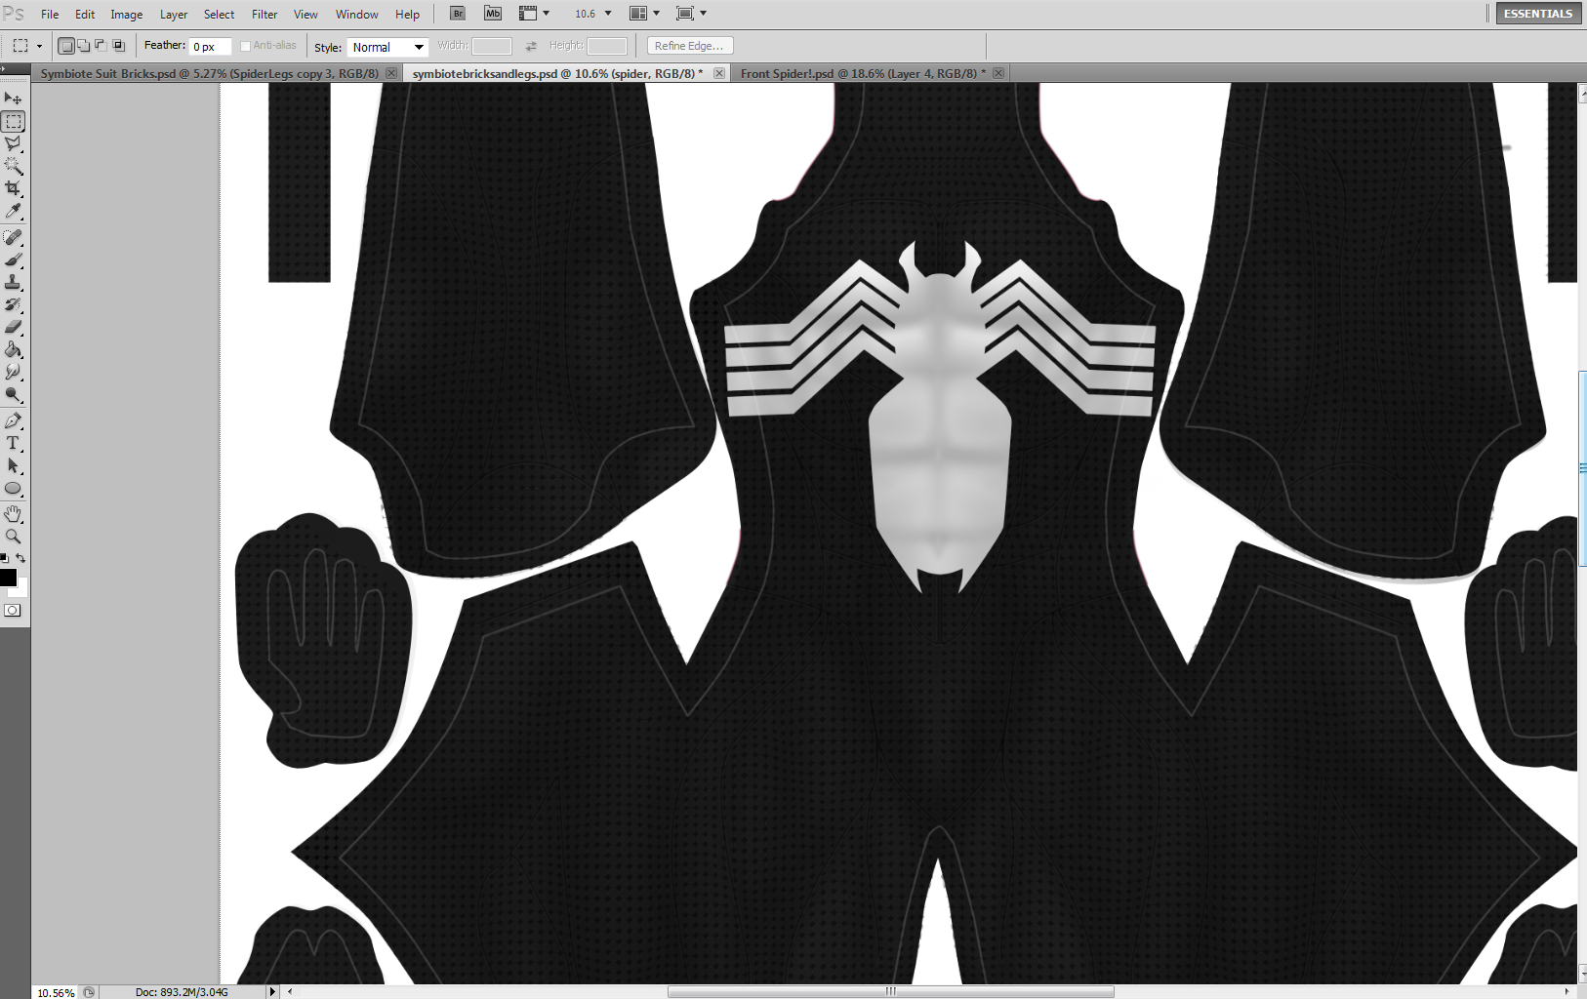Toggle the Anti-alias checkbox
Image resolution: width=1587 pixels, height=999 pixels.
tap(245, 46)
